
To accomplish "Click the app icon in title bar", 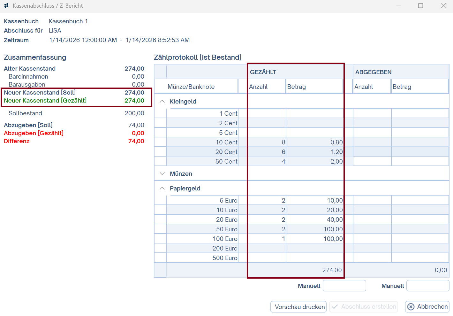I will point(6,6).
